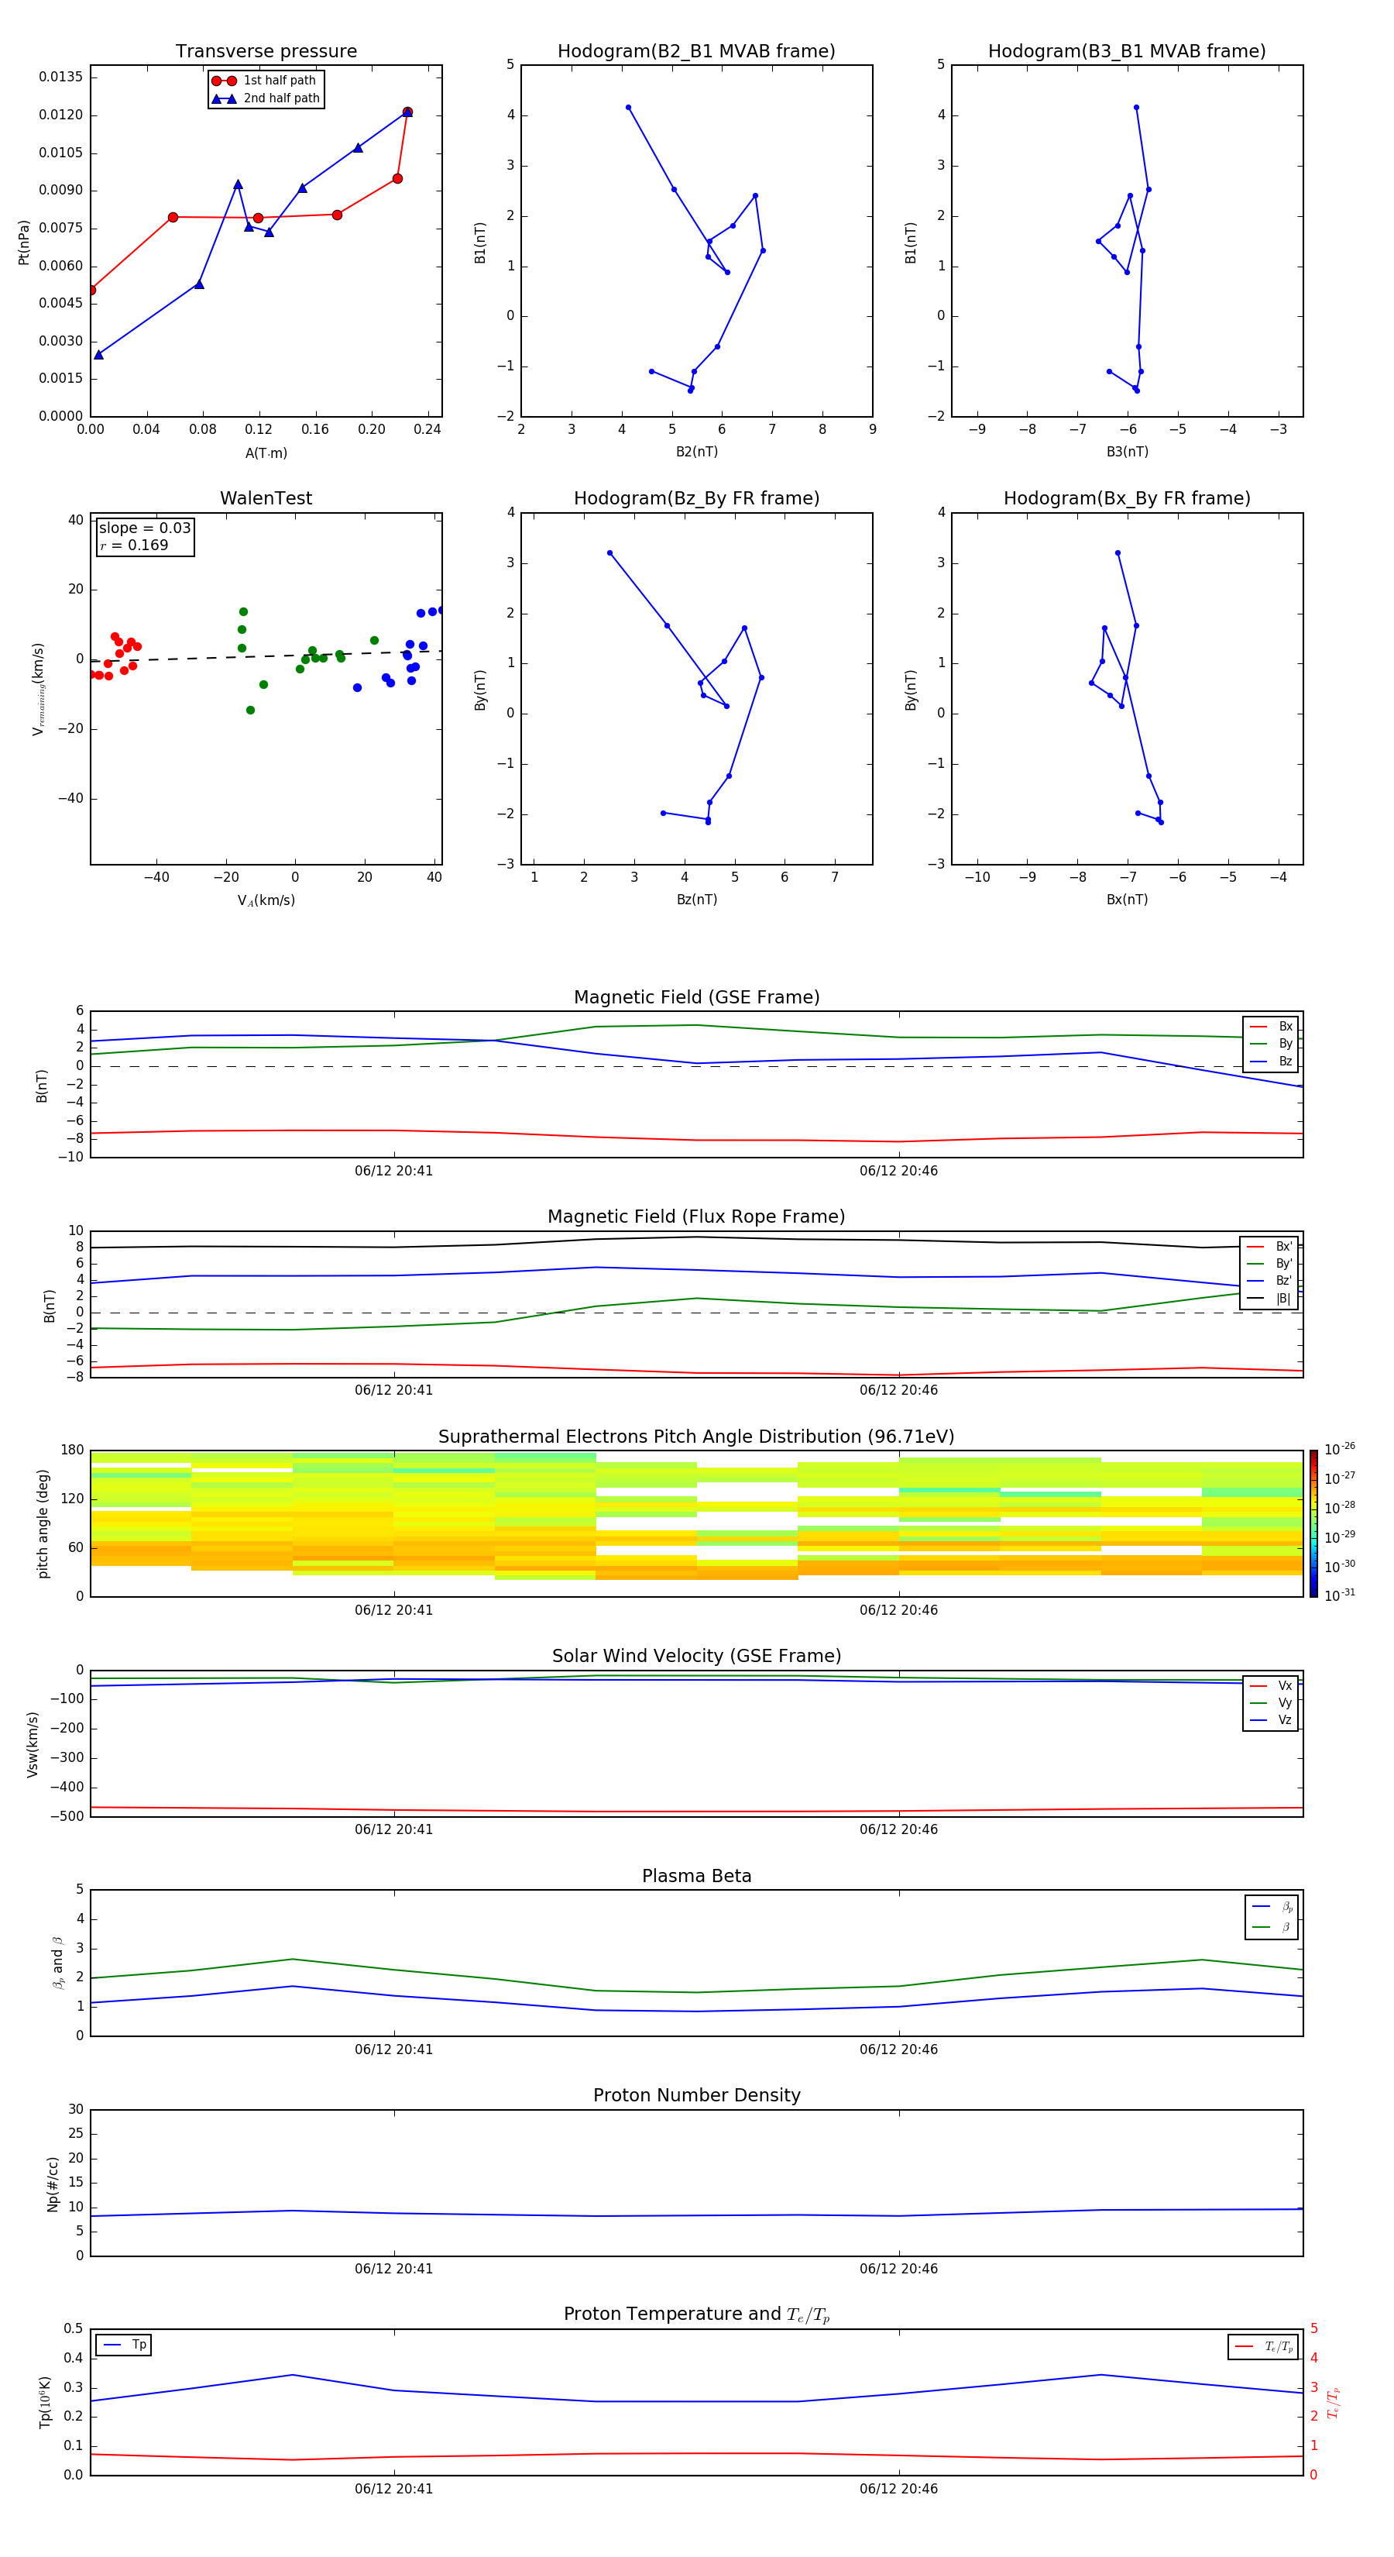Image resolution: width=1394 pixels, height=2557 pixels.
Task: Click the "B3(nT)" axis label
Action: tap(1127, 452)
